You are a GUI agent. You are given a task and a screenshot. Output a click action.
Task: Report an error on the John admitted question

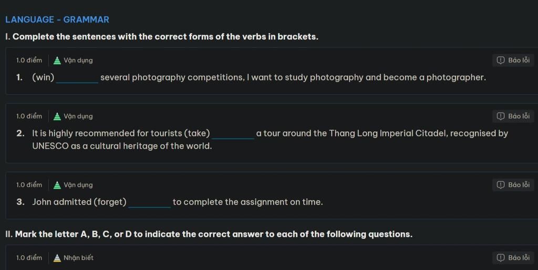coord(513,185)
